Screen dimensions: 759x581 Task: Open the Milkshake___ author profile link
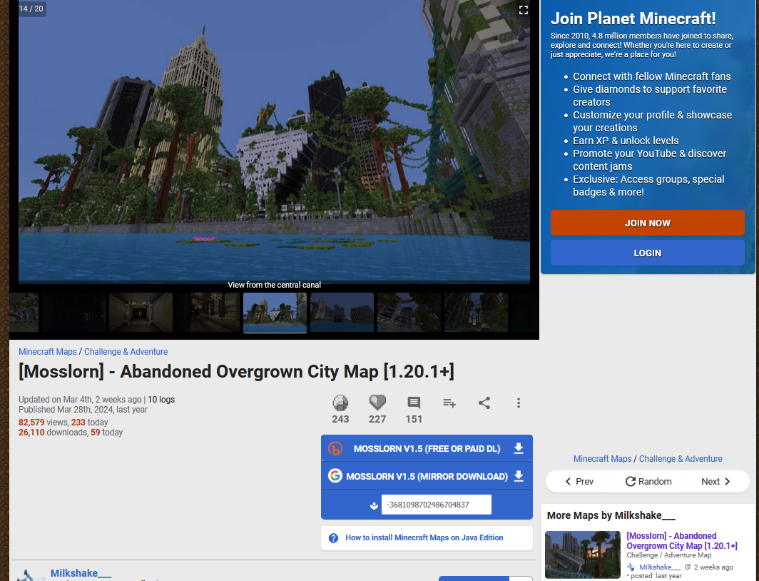click(81, 573)
